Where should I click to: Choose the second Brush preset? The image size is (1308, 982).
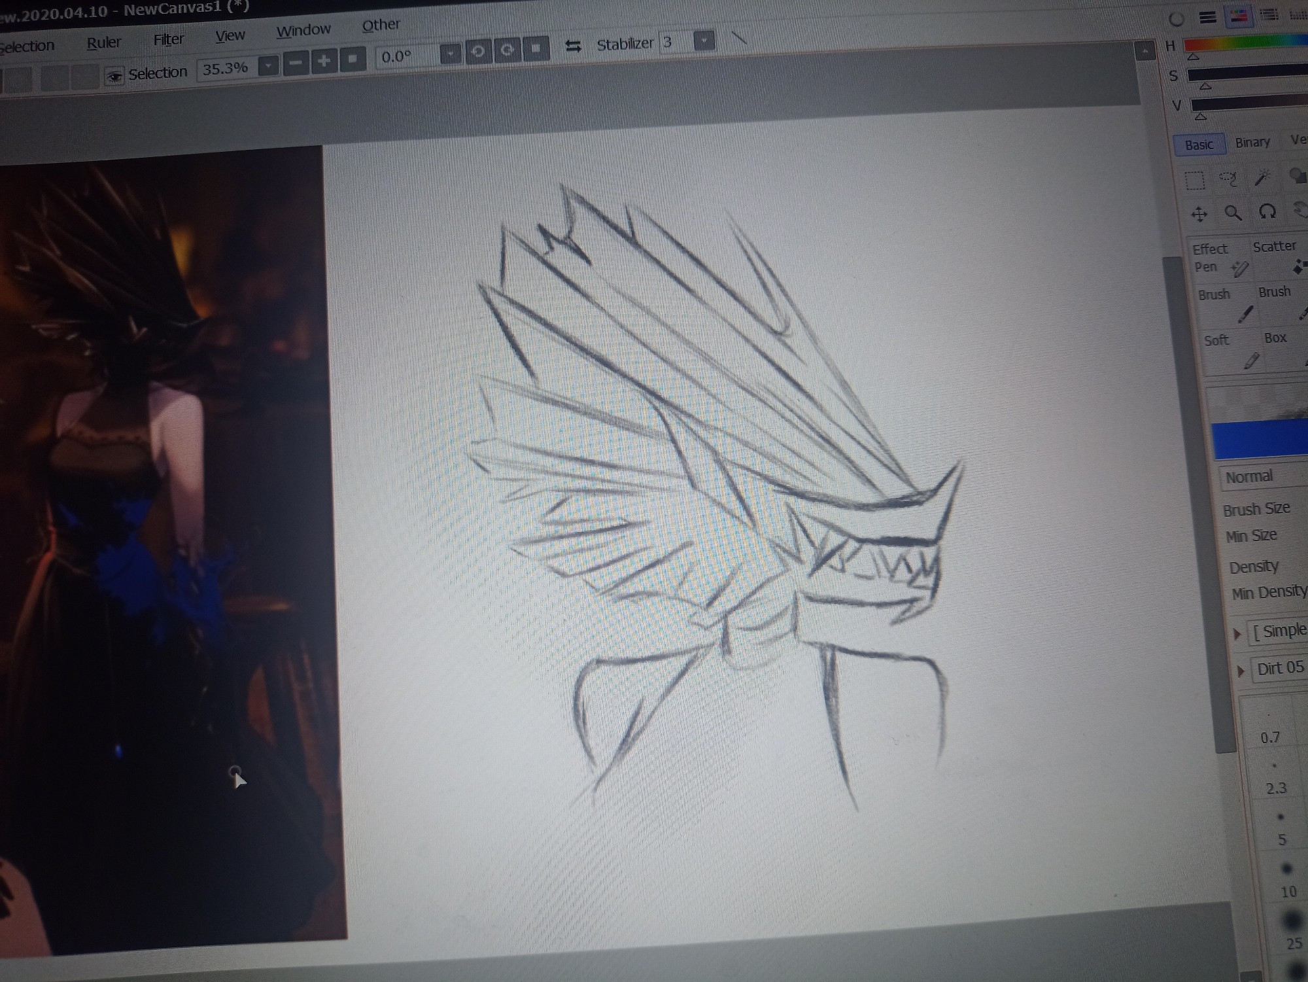1282,303
